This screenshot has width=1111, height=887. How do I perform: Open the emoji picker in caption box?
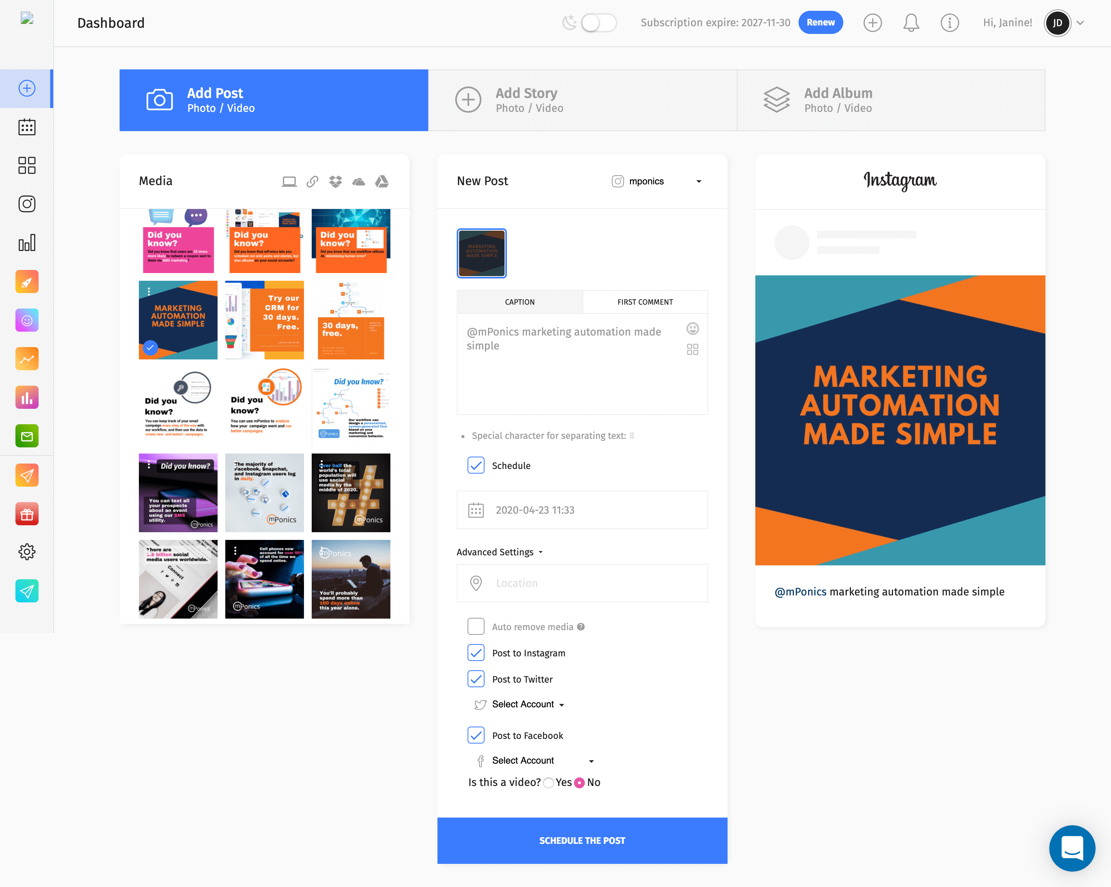pos(692,328)
